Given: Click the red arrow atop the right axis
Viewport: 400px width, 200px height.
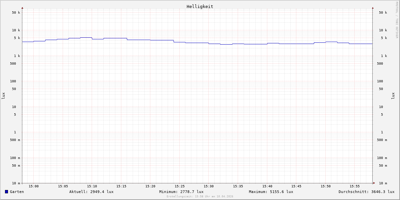Looking at the screenshot, I should click(373, 8).
